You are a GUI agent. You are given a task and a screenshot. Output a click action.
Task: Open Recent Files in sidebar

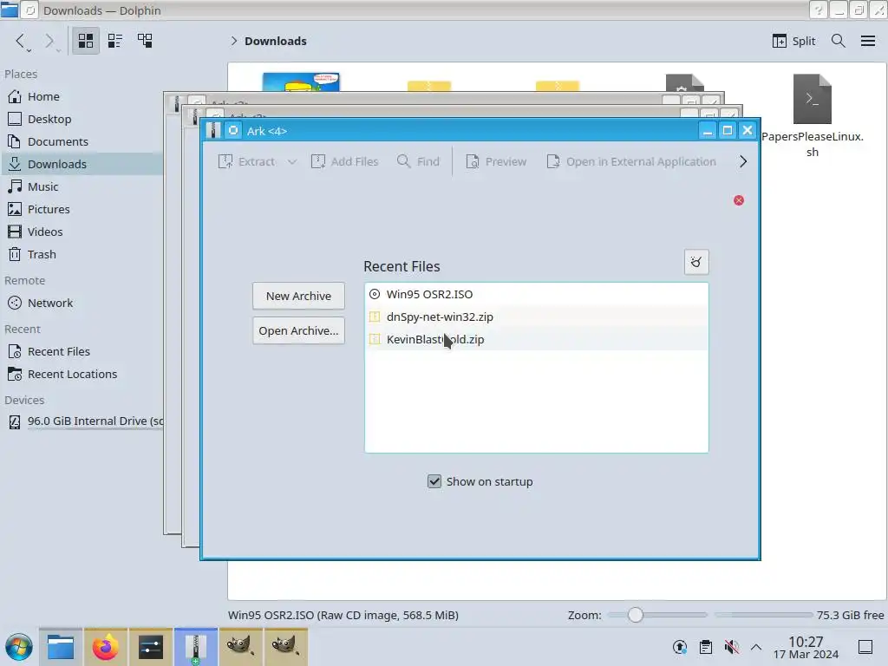point(82,352)
